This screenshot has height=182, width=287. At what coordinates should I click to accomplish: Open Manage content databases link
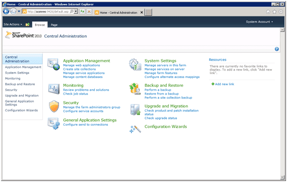(x=82, y=77)
